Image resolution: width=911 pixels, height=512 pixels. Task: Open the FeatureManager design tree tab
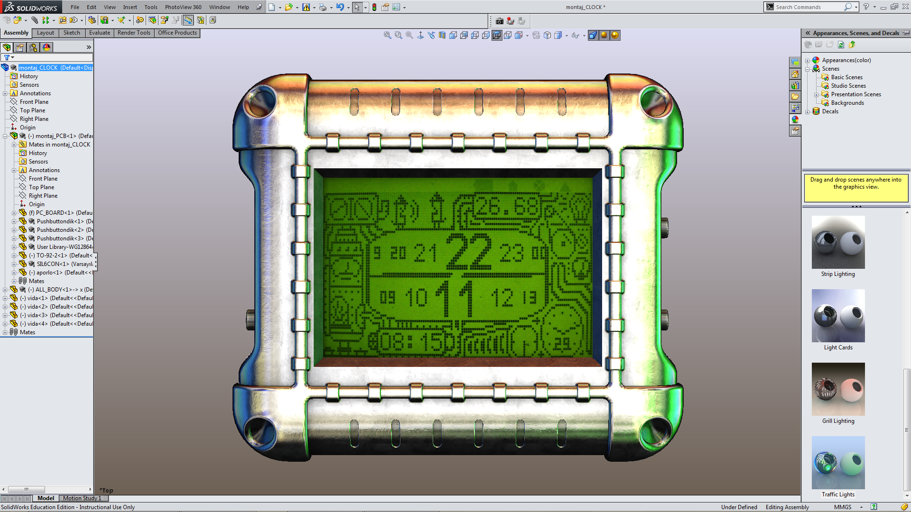tap(7, 47)
